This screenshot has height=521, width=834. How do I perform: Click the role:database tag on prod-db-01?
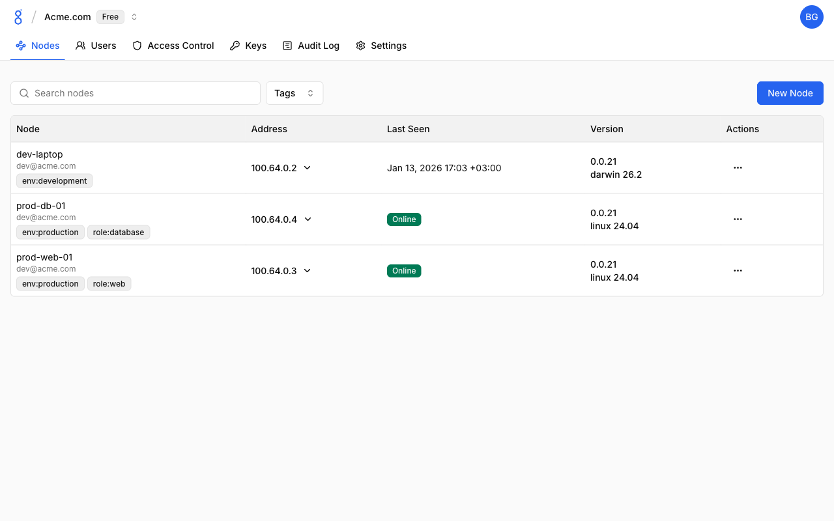tap(119, 232)
